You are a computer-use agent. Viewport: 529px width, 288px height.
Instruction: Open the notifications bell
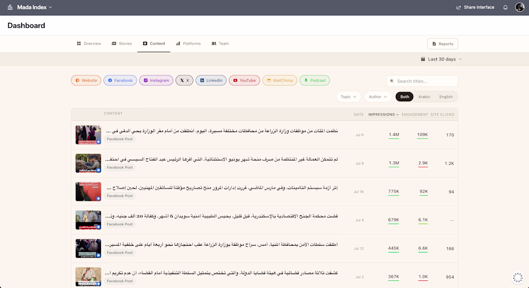[x=505, y=7]
